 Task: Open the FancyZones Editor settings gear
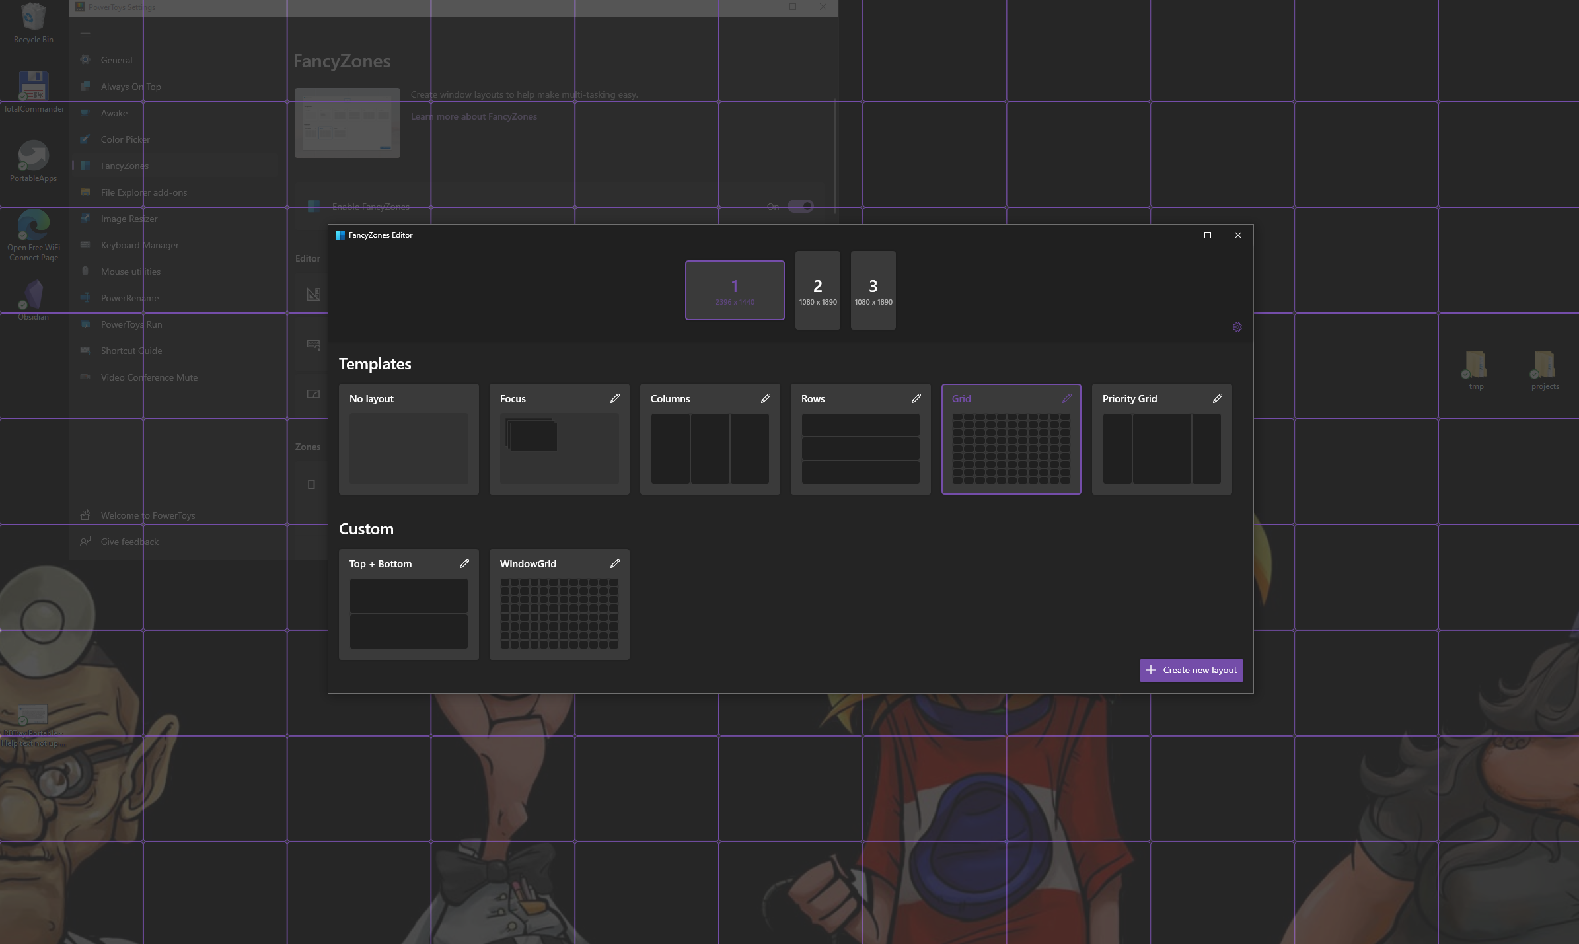coord(1237,326)
